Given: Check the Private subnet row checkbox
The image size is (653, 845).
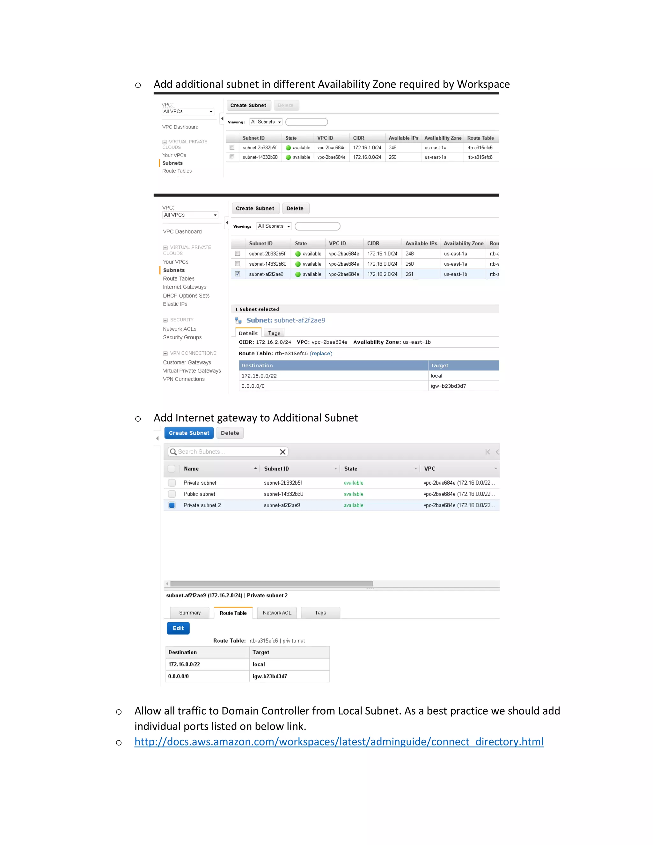Looking at the screenshot, I should (x=172, y=482).
